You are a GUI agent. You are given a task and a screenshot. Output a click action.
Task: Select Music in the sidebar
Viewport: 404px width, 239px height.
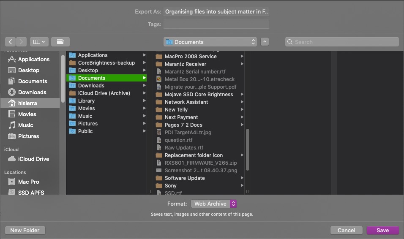pyautogui.click(x=30, y=125)
